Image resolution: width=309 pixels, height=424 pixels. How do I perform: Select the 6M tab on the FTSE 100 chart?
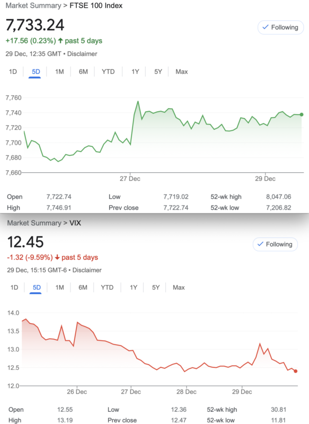[83, 72]
